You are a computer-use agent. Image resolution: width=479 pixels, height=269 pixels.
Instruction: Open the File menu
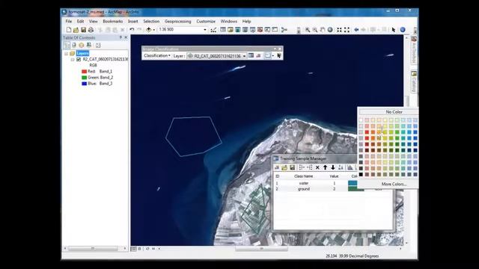point(69,22)
